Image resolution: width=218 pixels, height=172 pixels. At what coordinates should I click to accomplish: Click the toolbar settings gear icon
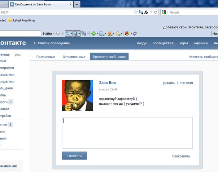[x=135, y=33]
